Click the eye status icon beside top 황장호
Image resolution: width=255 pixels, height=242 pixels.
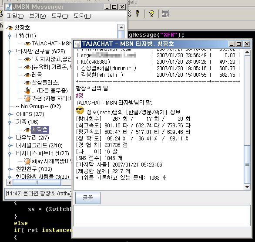tap(10, 28)
